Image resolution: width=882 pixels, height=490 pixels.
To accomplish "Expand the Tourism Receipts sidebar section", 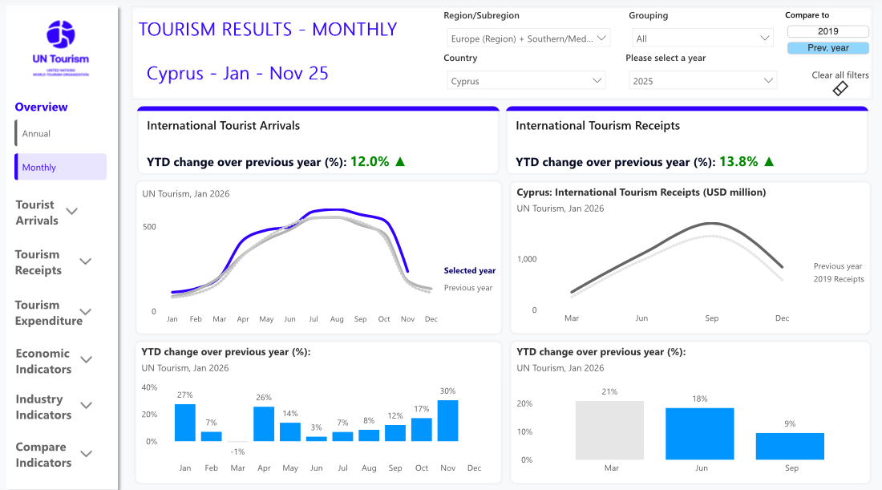I will [85, 261].
